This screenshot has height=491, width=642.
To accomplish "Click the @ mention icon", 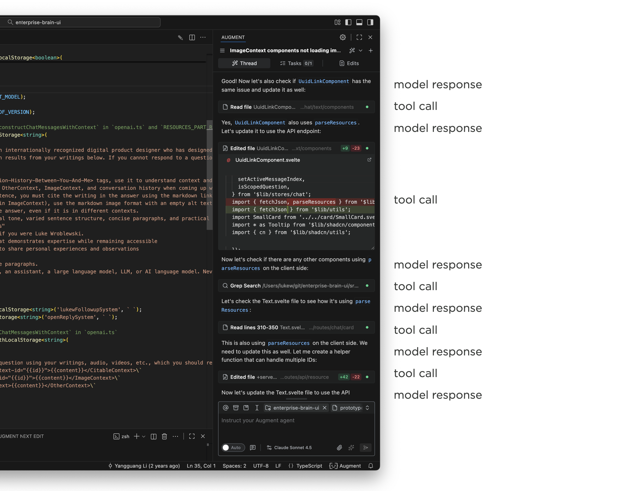I will point(226,408).
